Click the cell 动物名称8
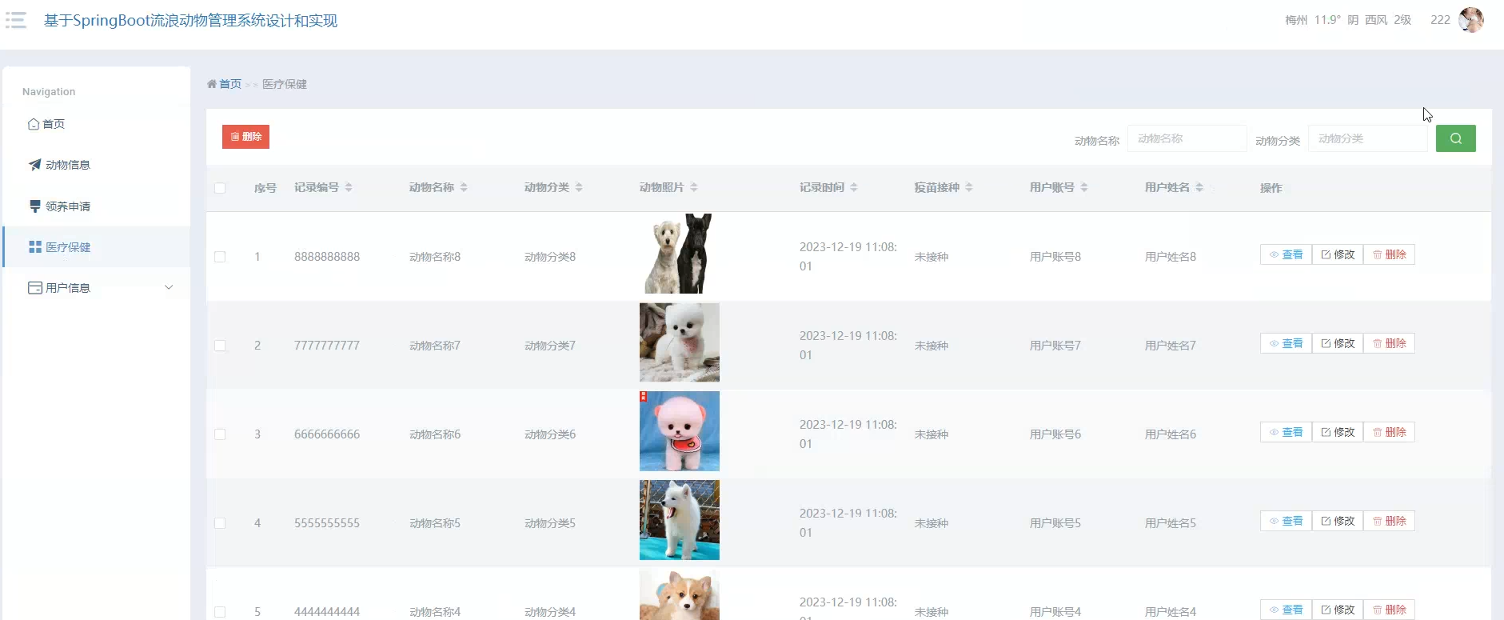 435,257
